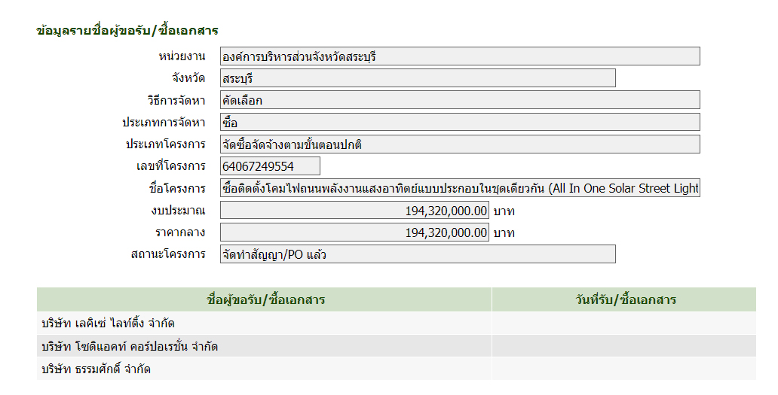Click the หน่วยงาน field showing องค์การบริหารส่วนจังหวัดสระบุรี

[x=460, y=56]
